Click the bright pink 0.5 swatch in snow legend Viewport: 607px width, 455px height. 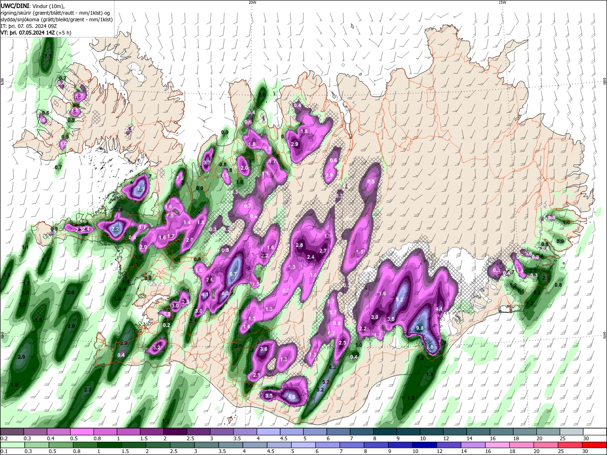coord(82,432)
